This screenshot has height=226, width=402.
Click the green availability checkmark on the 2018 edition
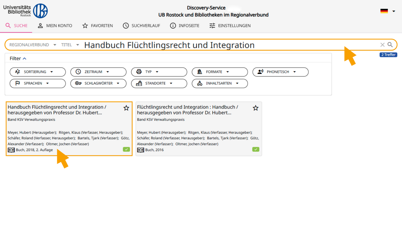tap(126, 149)
